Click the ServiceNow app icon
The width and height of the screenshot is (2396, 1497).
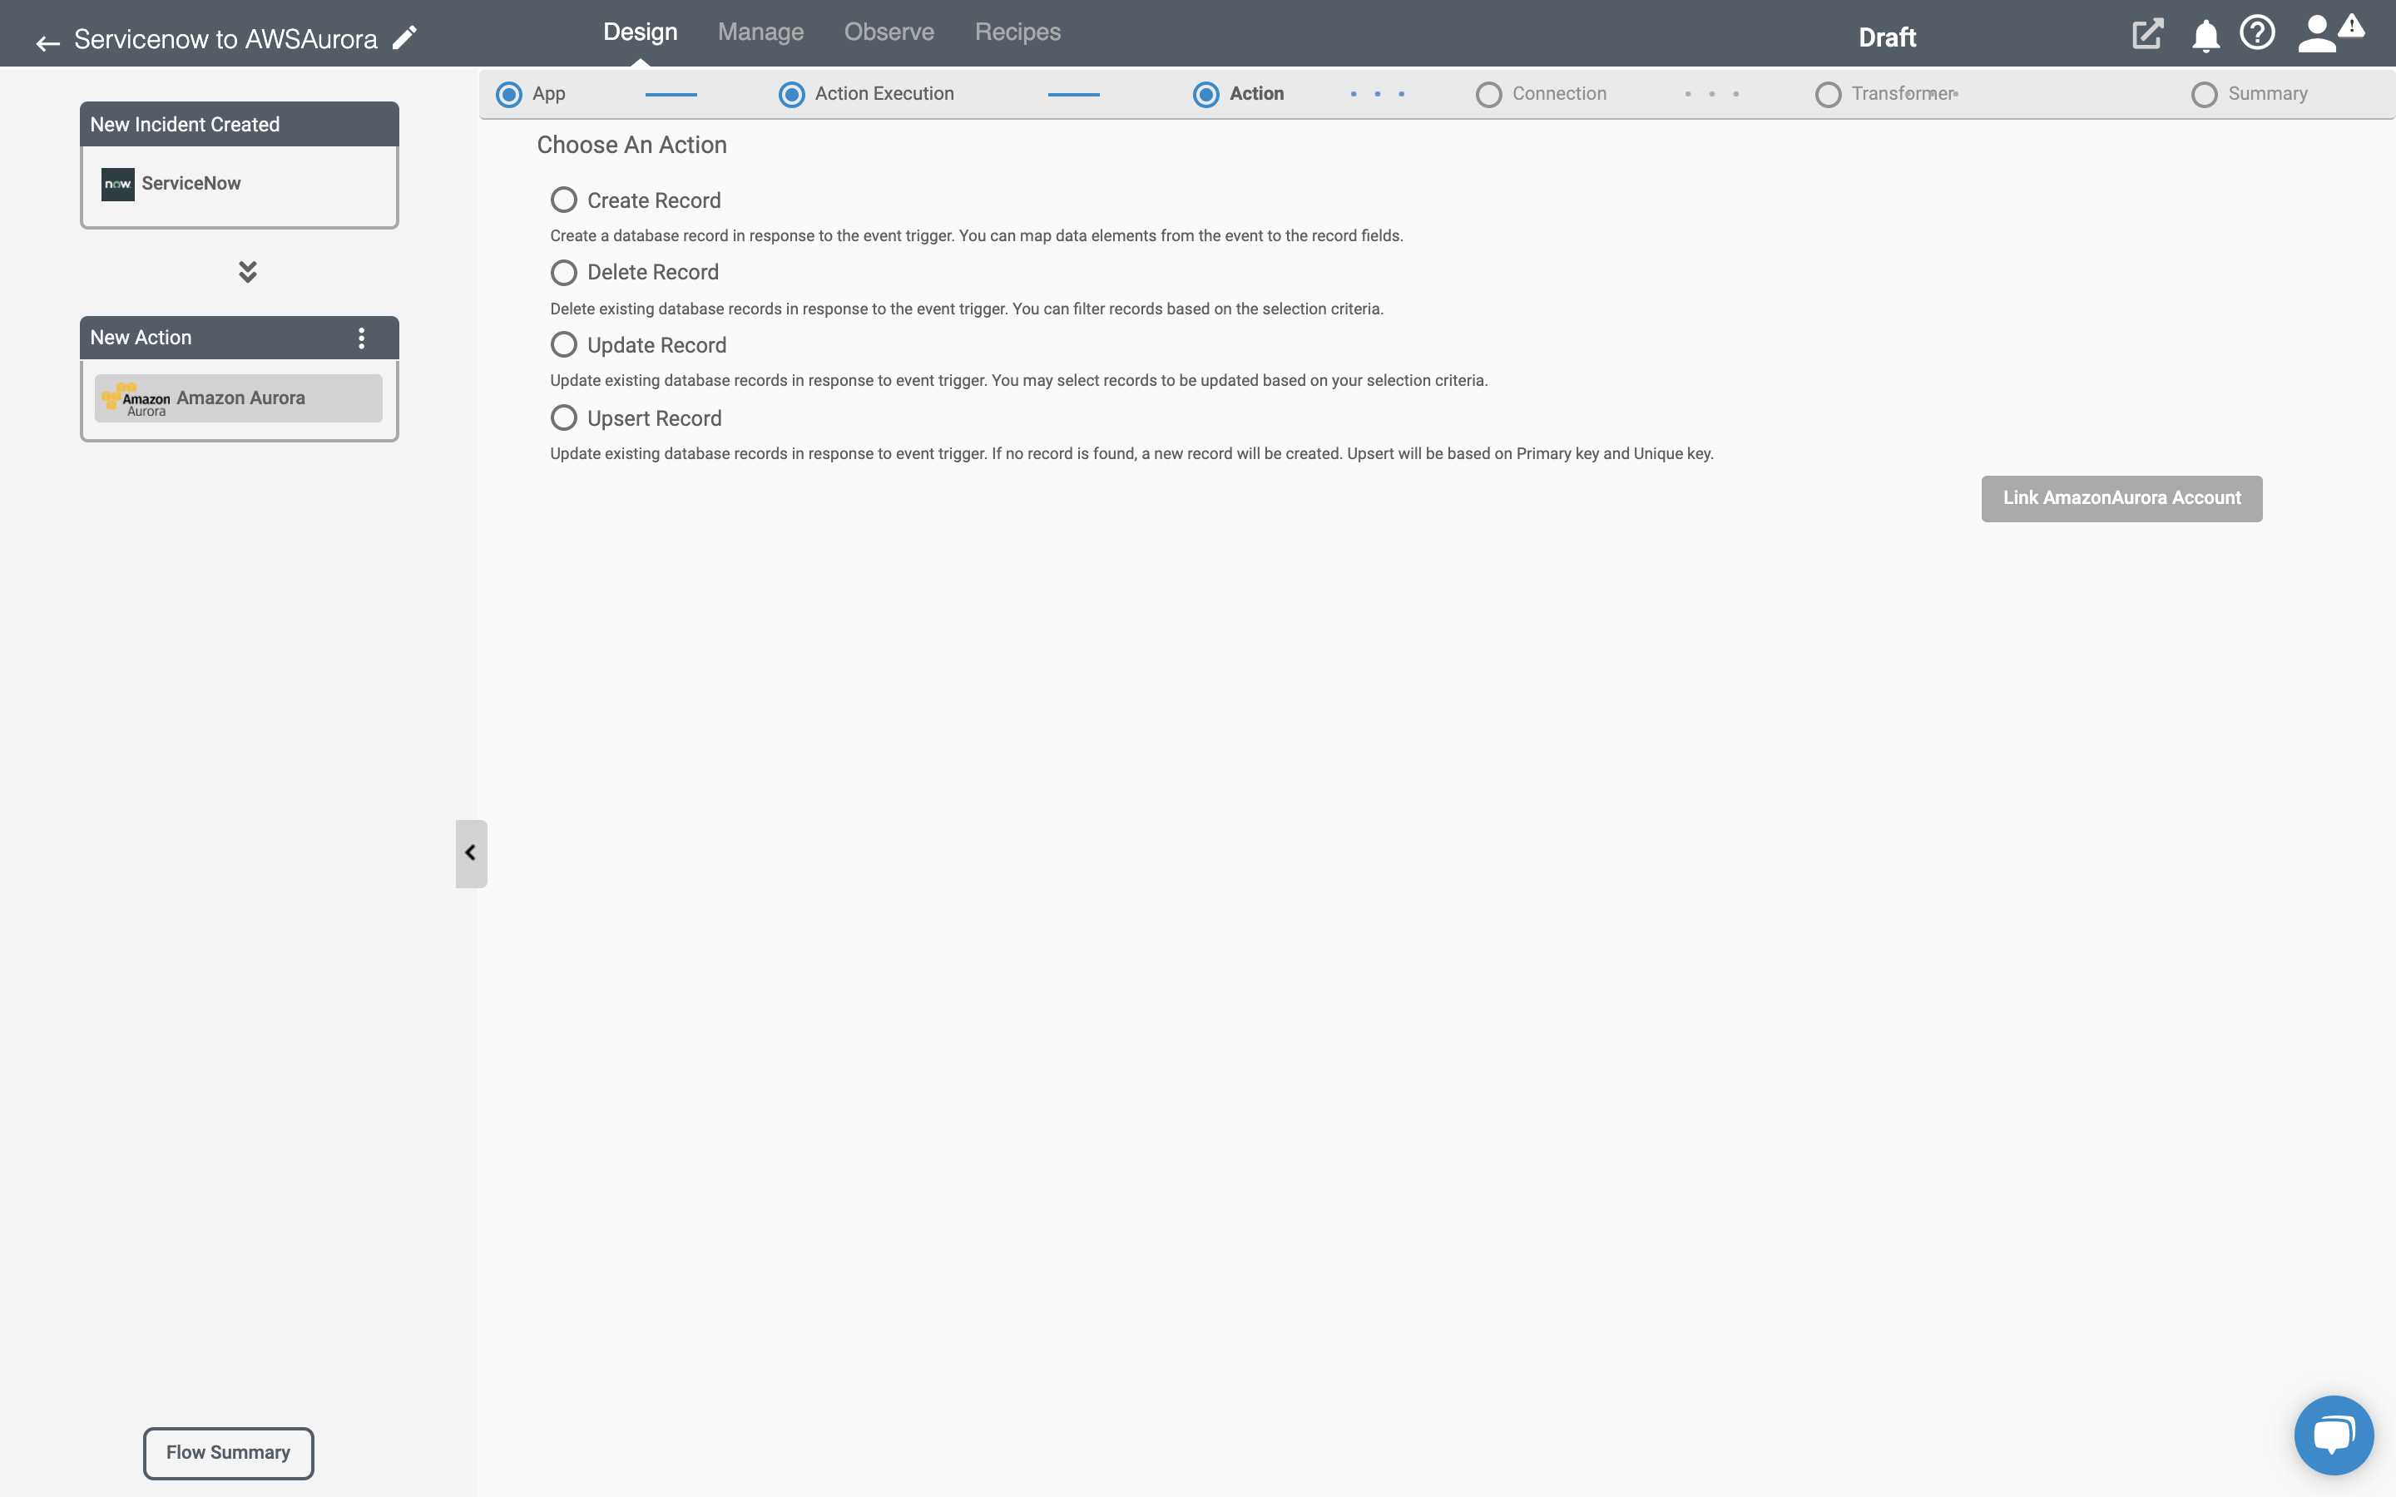tap(117, 181)
